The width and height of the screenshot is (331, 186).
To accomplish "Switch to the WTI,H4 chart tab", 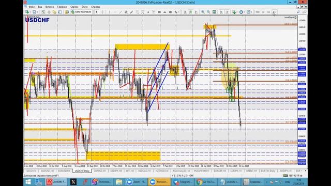I will pyautogui.click(x=130, y=171).
